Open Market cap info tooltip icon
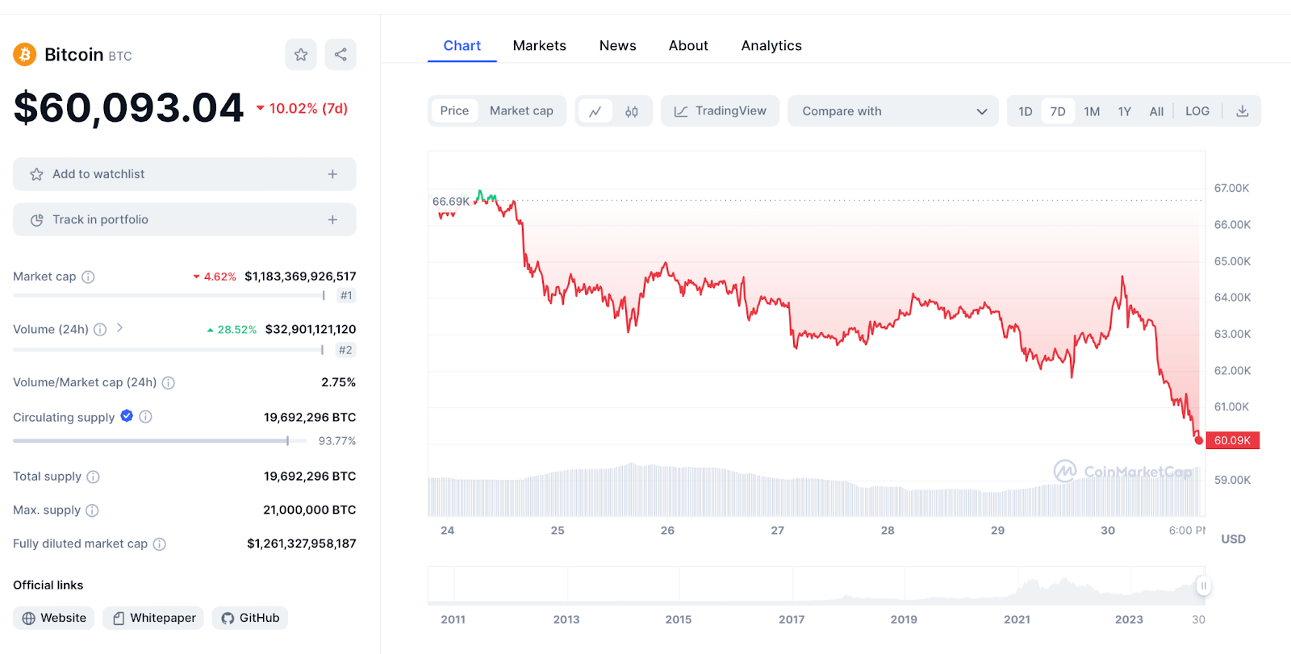 pos(89,277)
